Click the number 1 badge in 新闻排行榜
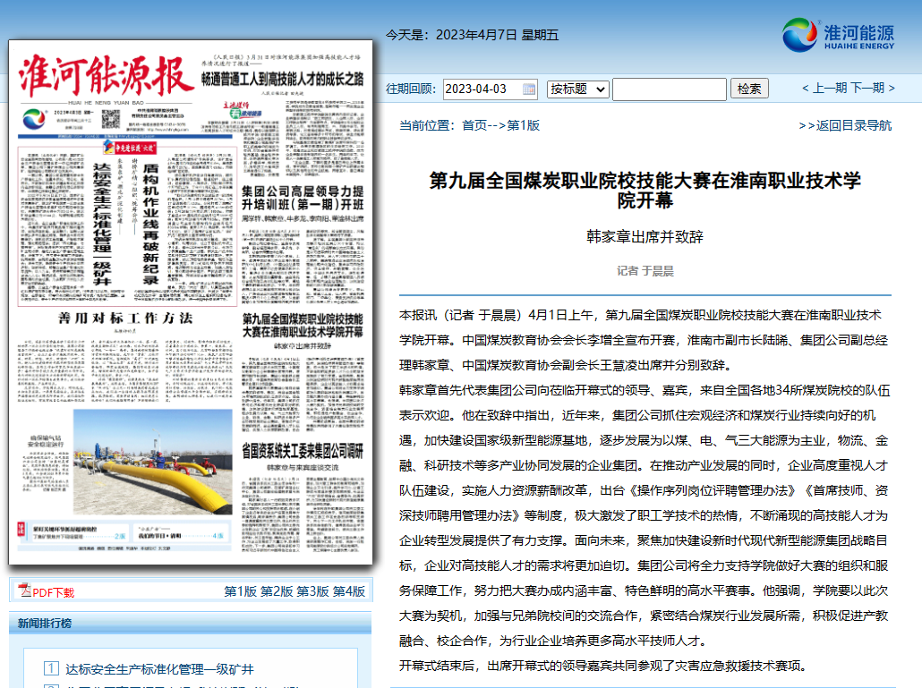This screenshot has width=922, height=688. (51, 668)
